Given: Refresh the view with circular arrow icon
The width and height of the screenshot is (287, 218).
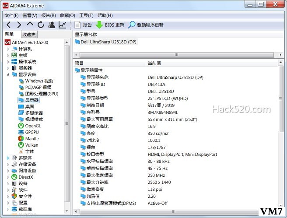Looking at the screenshot, I should point(41,25).
